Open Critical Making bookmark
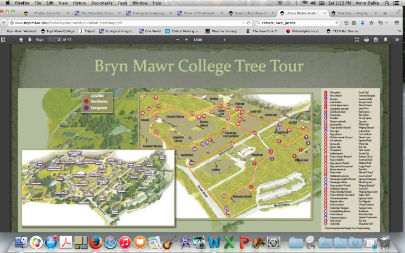Image resolution: width=405 pixels, height=253 pixels. point(183,31)
